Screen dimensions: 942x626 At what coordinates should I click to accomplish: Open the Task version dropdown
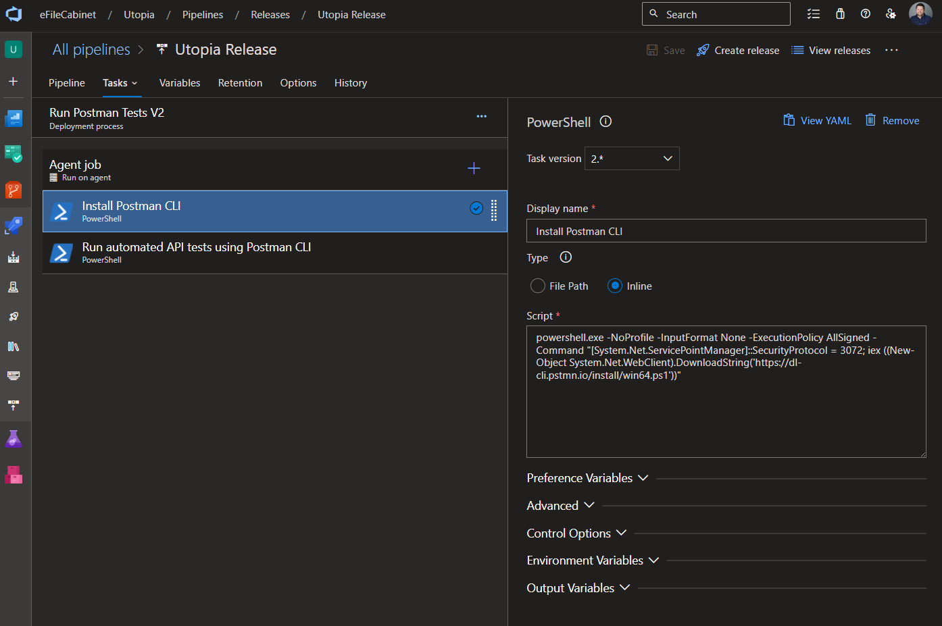coord(632,159)
